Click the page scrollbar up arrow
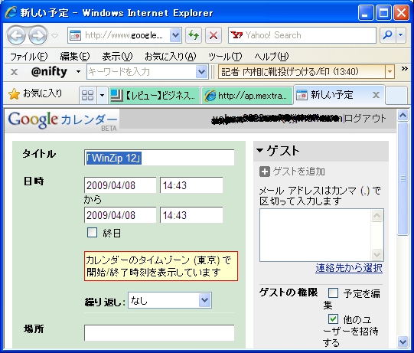414x353 pixels. pyautogui.click(x=403, y=115)
